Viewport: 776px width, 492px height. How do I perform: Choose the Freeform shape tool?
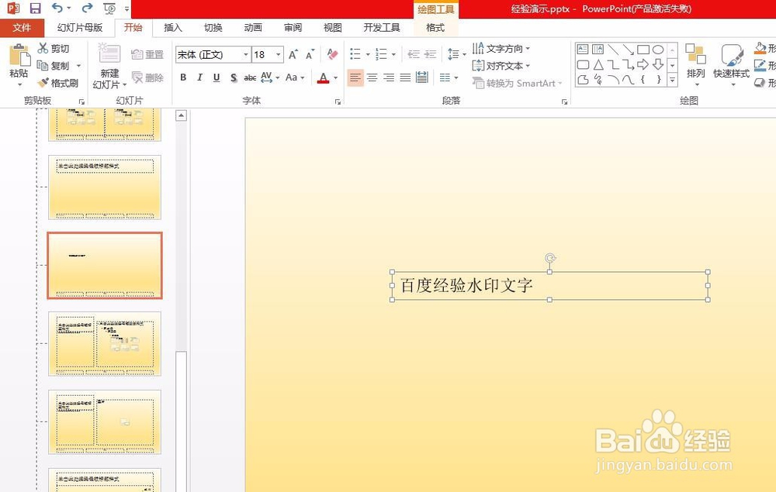tap(583, 80)
